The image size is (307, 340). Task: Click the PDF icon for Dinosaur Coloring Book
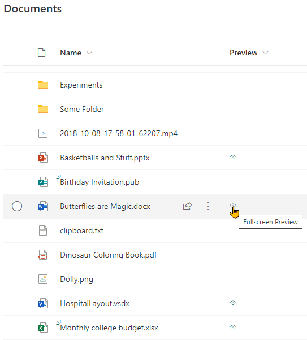click(x=43, y=255)
